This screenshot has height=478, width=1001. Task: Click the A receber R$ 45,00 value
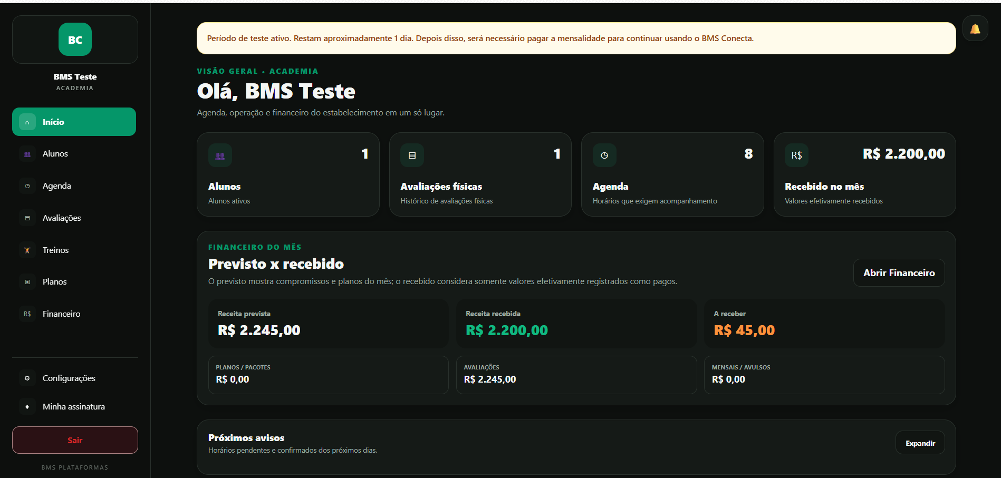tap(744, 330)
